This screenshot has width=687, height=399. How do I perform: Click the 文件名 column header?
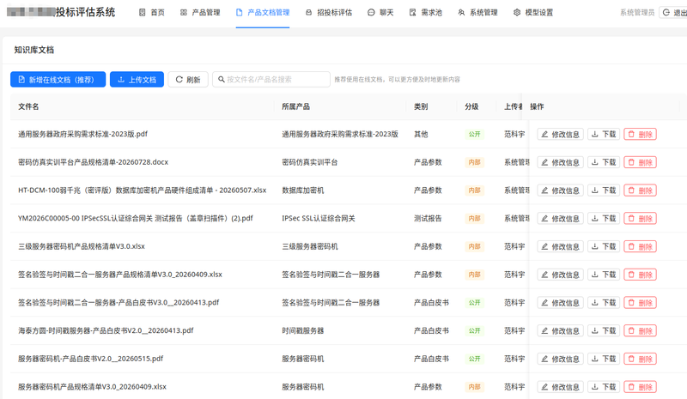click(28, 106)
